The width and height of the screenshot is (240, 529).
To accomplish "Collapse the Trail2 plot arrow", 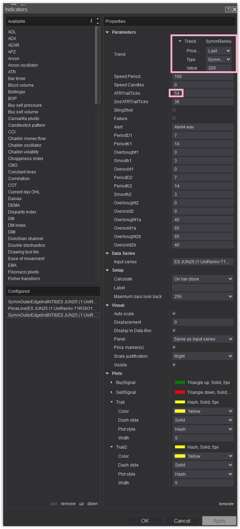I will (112, 447).
